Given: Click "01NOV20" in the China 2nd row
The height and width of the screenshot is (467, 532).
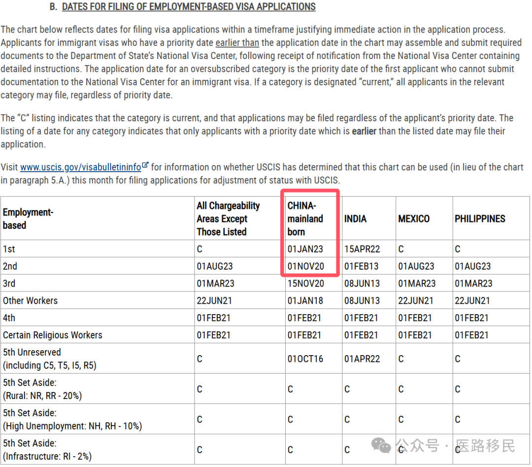Looking at the screenshot, I should (x=306, y=266).
